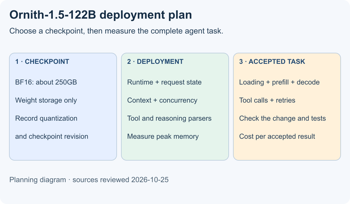The image size is (350, 204).
Task: Select the '2 · DEPLOYMENT' heading
Action: (155, 61)
